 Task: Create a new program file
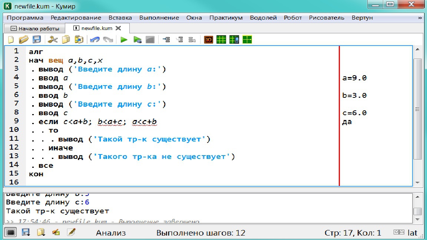tap(11, 40)
